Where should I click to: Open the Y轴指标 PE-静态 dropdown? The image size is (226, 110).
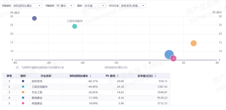tap(64, 6)
